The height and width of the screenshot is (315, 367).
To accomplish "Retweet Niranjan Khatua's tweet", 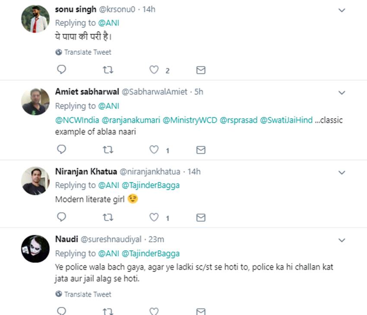I will coord(108,217).
